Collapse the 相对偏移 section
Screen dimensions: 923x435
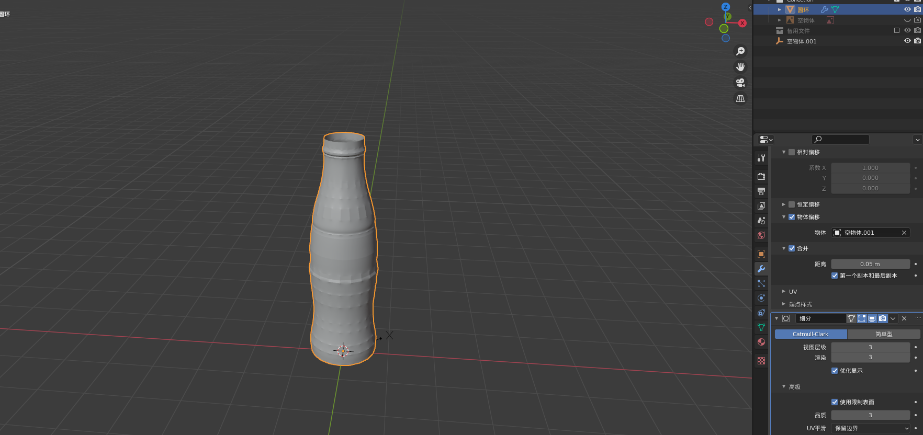point(784,152)
